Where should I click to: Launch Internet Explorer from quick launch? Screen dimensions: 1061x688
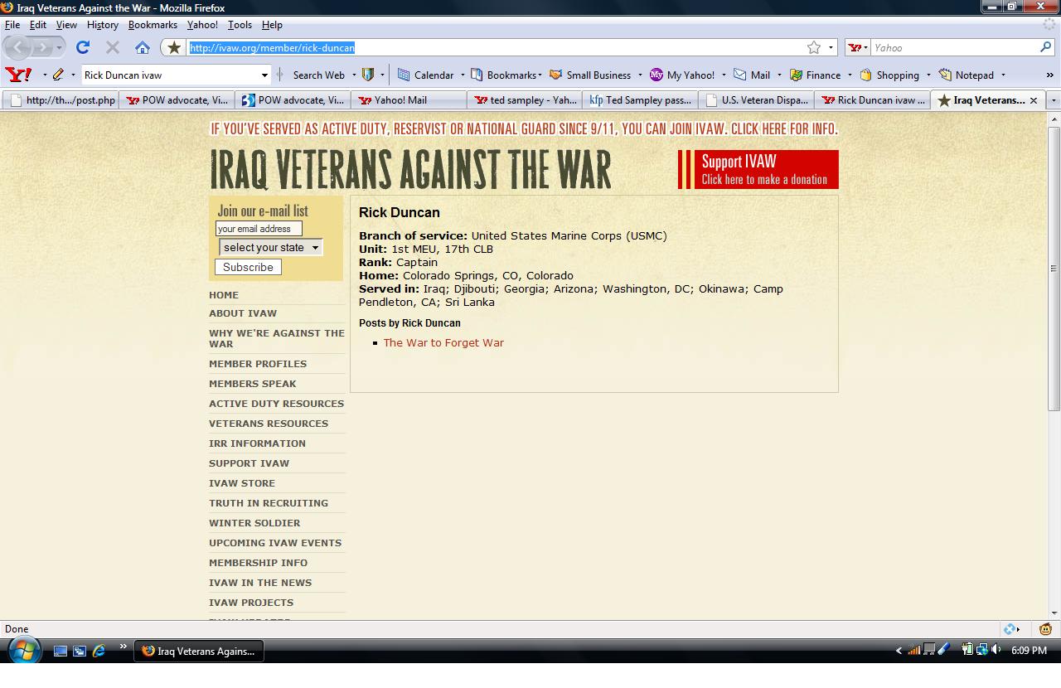(99, 651)
